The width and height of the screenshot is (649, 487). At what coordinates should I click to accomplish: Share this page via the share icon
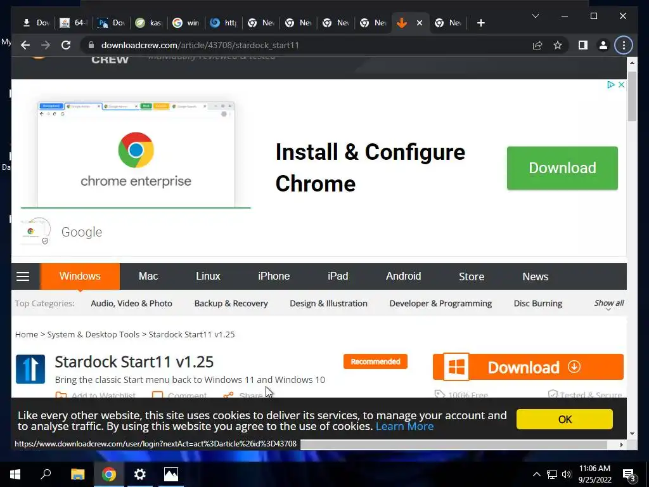[x=537, y=45]
